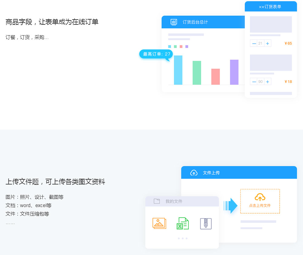Select the green Excel file icon
The height and width of the screenshot is (255, 303).
pyautogui.click(x=182, y=224)
